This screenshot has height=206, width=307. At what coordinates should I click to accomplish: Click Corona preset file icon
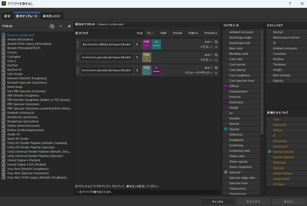[4, 52]
